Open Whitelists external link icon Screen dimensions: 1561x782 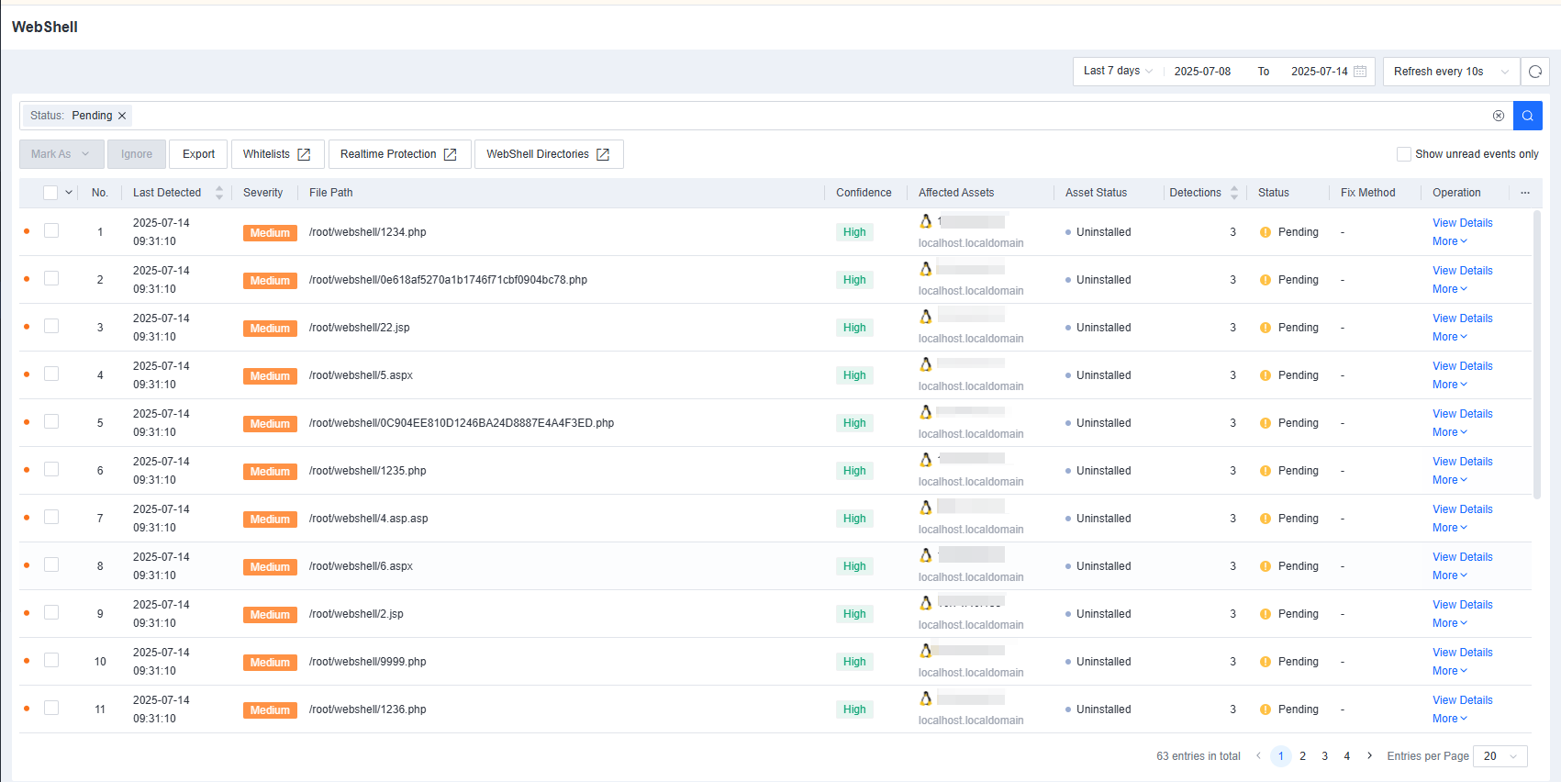tap(304, 154)
